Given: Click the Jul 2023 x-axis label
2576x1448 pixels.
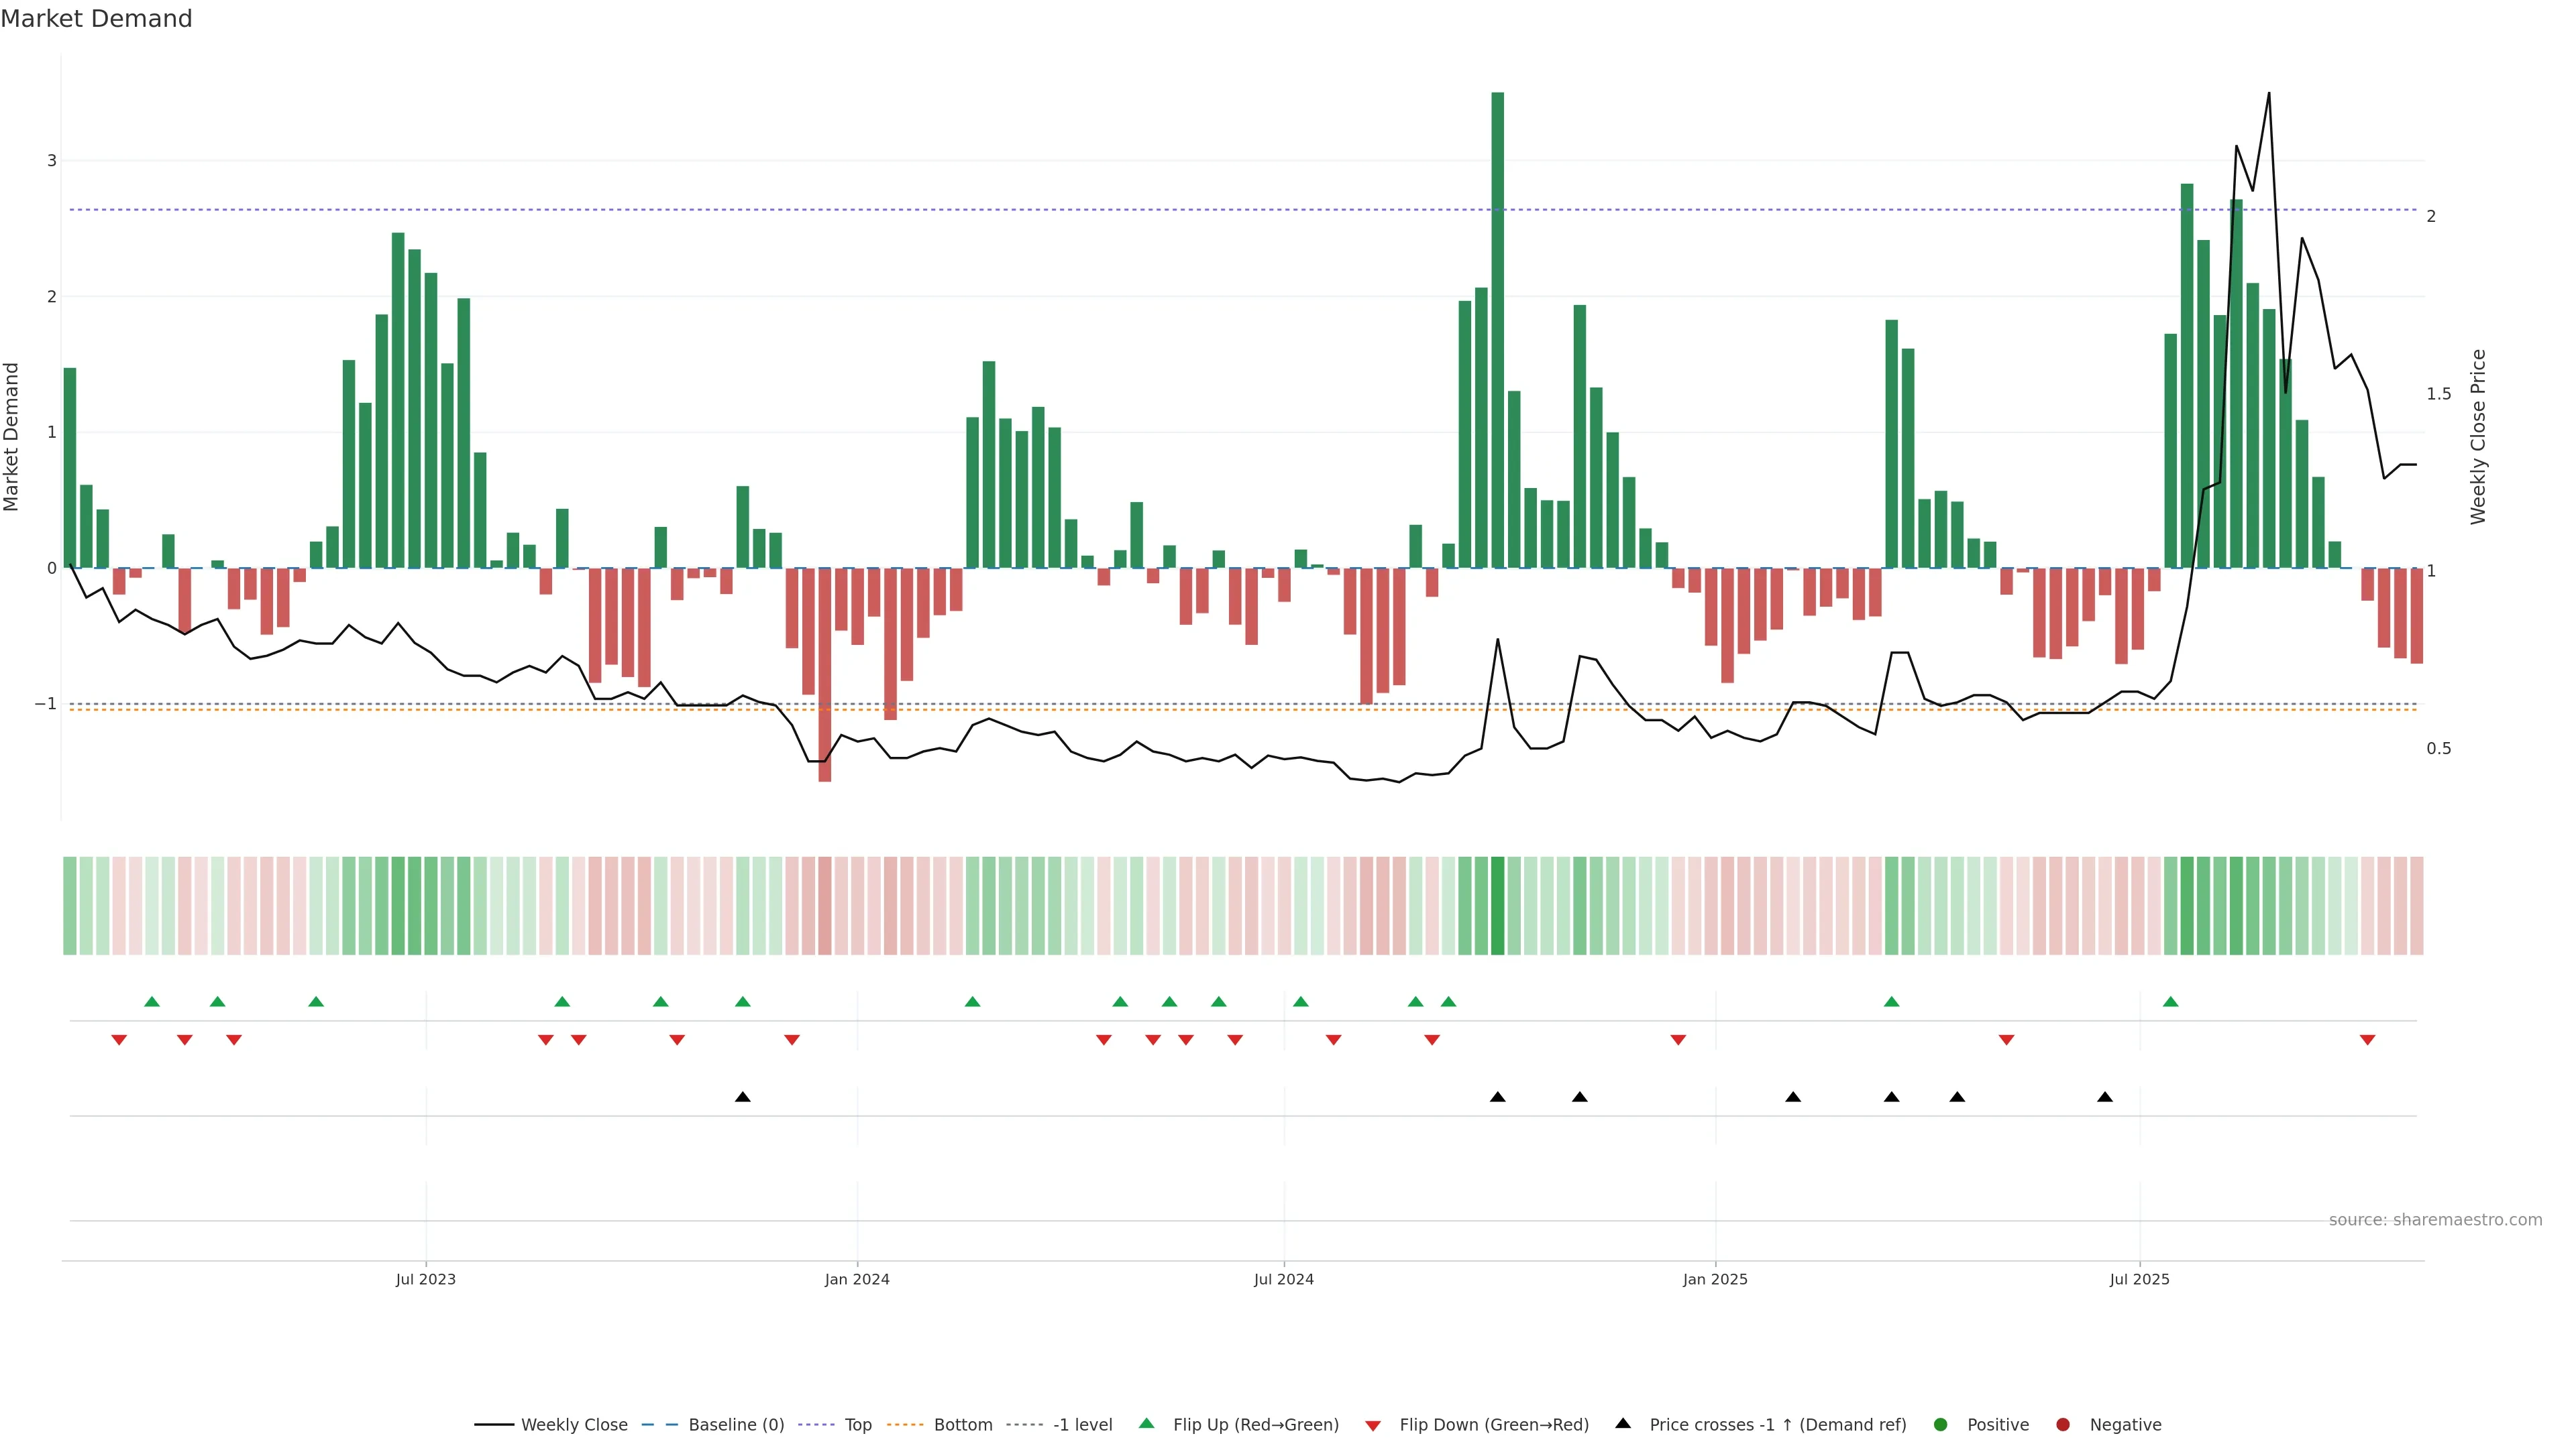Looking at the screenshot, I should point(425,1280).
